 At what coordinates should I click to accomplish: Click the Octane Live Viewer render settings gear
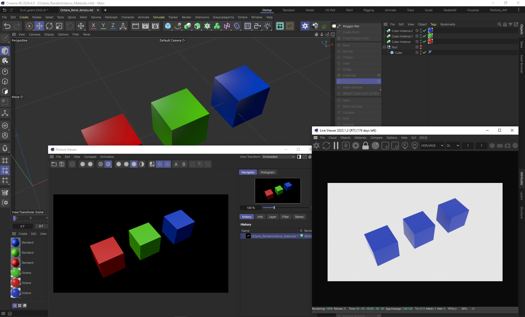355,146
